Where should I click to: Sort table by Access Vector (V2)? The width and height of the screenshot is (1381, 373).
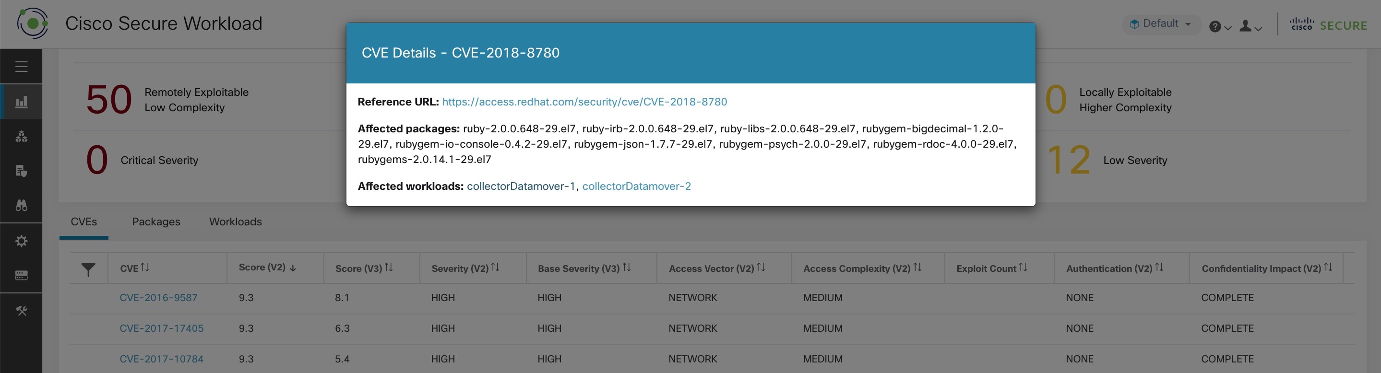click(761, 268)
